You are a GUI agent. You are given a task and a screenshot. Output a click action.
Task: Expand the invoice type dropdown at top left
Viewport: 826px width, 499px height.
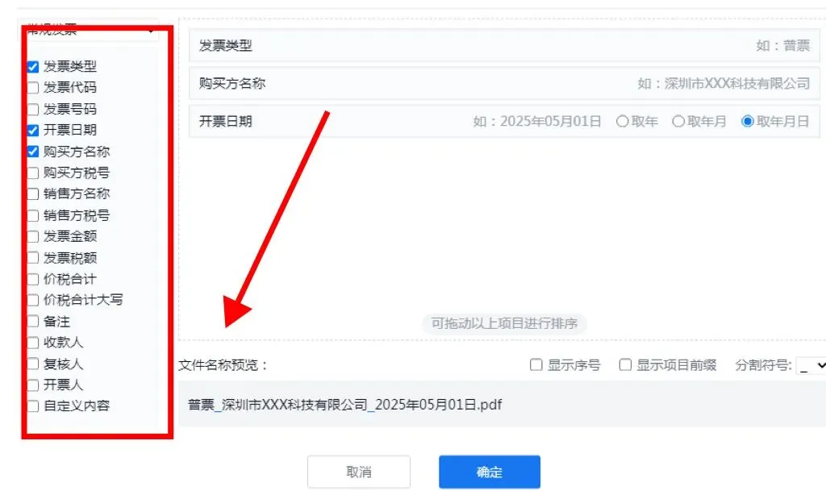coord(90,31)
